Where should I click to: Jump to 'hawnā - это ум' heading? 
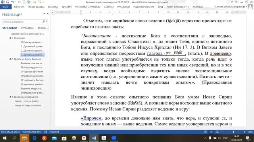coord(27,101)
